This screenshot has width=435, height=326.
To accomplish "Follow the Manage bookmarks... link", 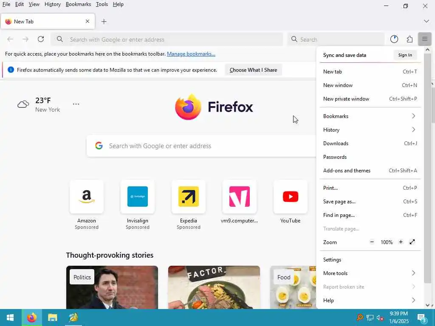I will tap(191, 54).
